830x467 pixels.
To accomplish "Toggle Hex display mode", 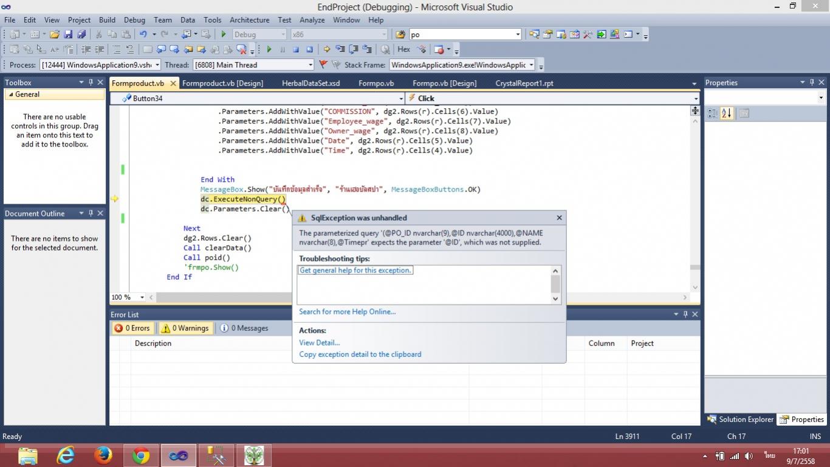I will click(403, 50).
